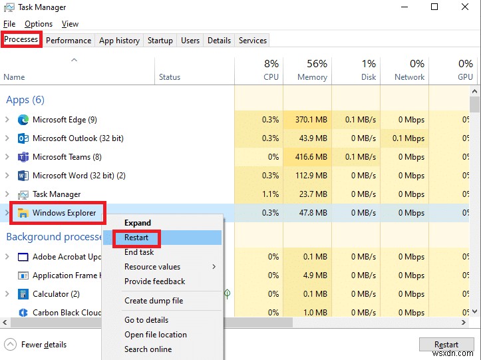Screen dimensions: 481x360
Task: Choose End task from context menu
Action: click(139, 252)
